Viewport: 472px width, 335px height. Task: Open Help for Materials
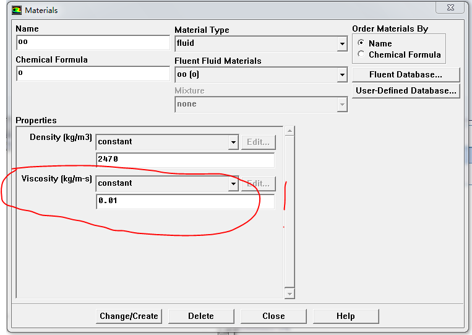[x=345, y=316]
